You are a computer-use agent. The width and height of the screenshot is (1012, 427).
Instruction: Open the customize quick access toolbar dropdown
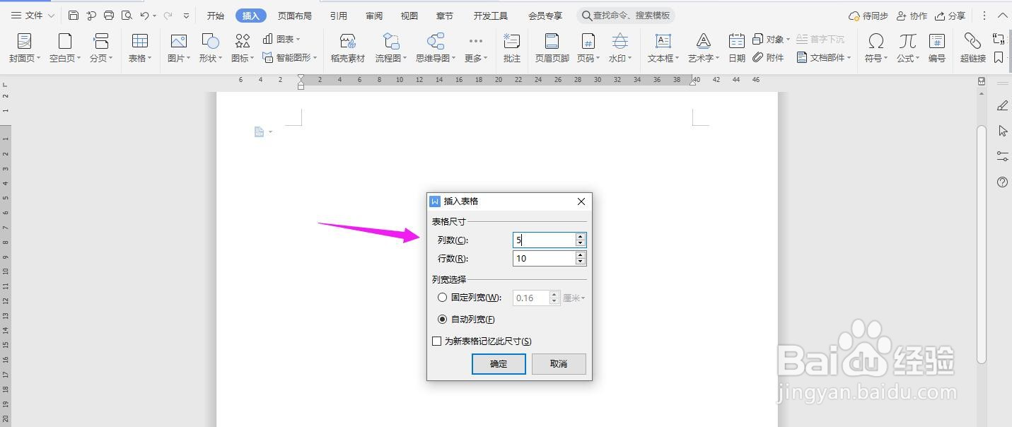pyautogui.click(x=186, y=16)
